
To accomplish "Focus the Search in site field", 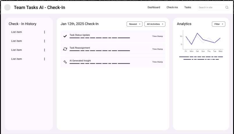I will (x=214, y=8).
